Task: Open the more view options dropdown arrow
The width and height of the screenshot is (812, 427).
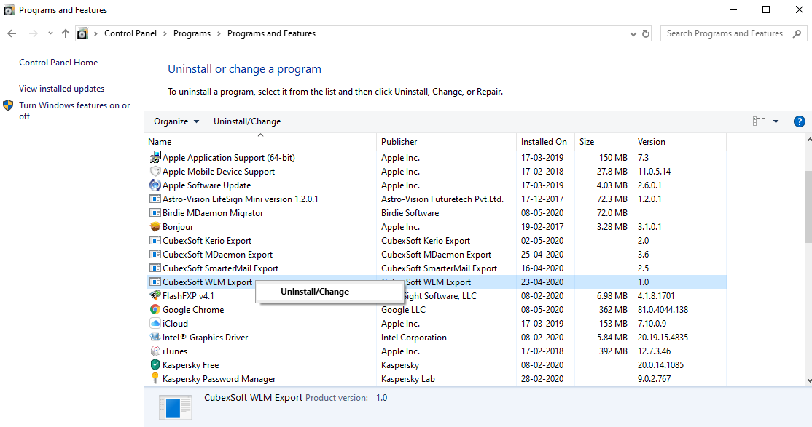Action: tap(776, 121)
